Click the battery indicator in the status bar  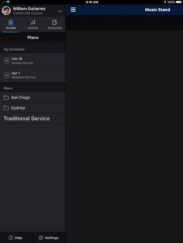179,2
